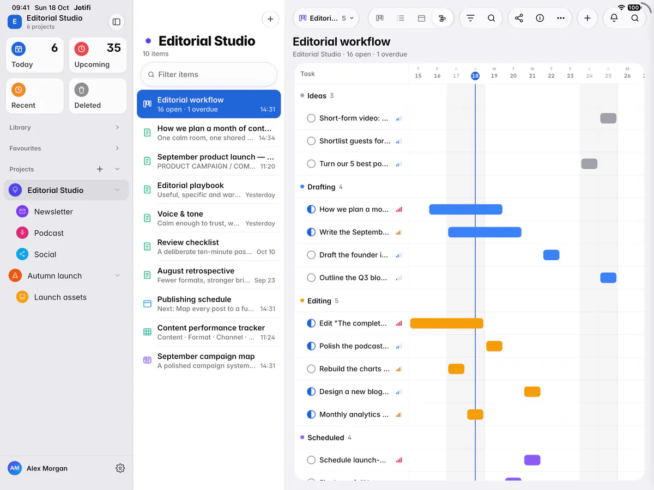Open the Publishing schedule calendar item
This screenshot has width=654, height=490.
coord(209,304)
